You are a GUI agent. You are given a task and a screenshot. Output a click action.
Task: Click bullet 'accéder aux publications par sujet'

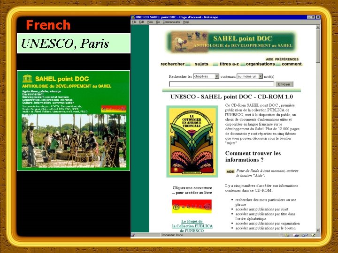click(x=261, y=209)
